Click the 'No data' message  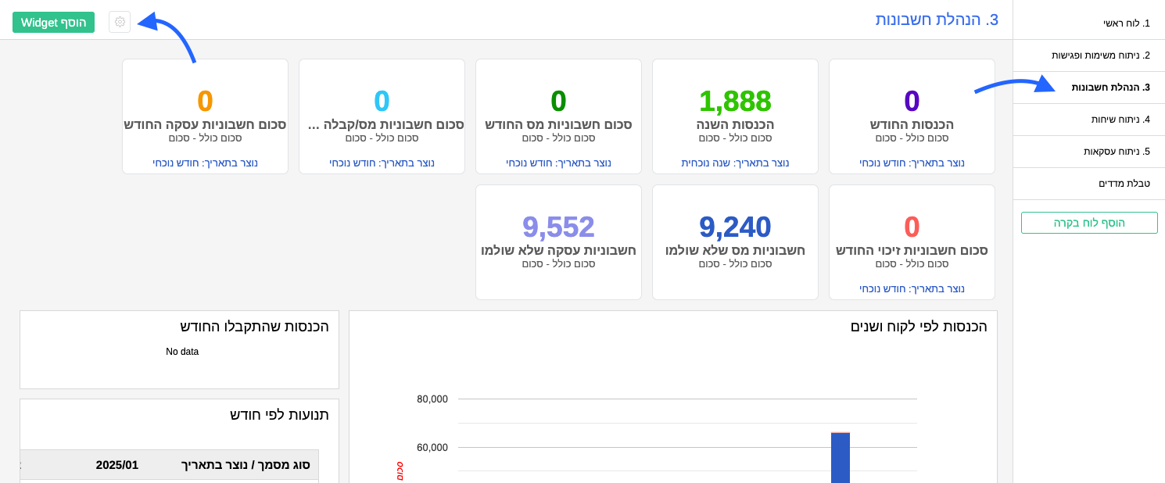coord(182,352)
